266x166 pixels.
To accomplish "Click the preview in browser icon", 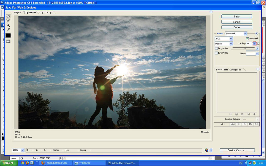I will click(206, 150).
